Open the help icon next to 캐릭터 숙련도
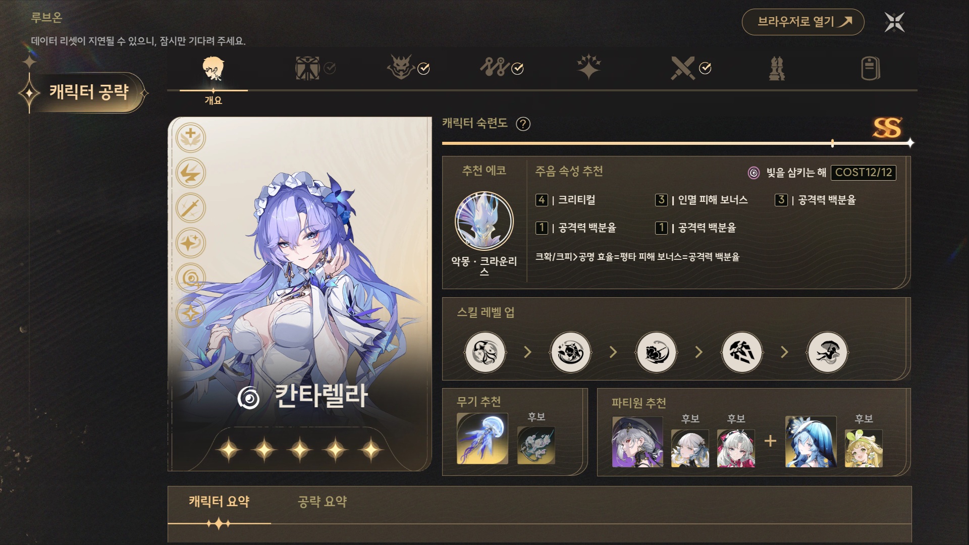The height and width of the screenshot is (545, 969). tap(523, 124)
